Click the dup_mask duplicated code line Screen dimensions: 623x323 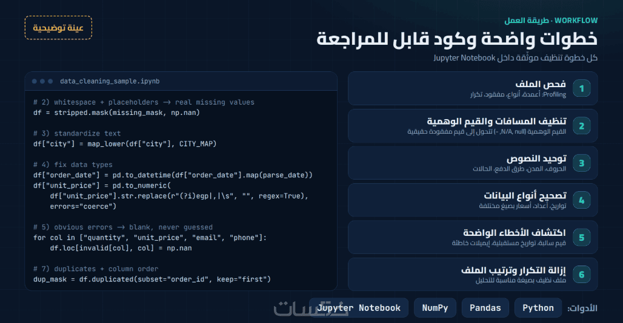152,279
